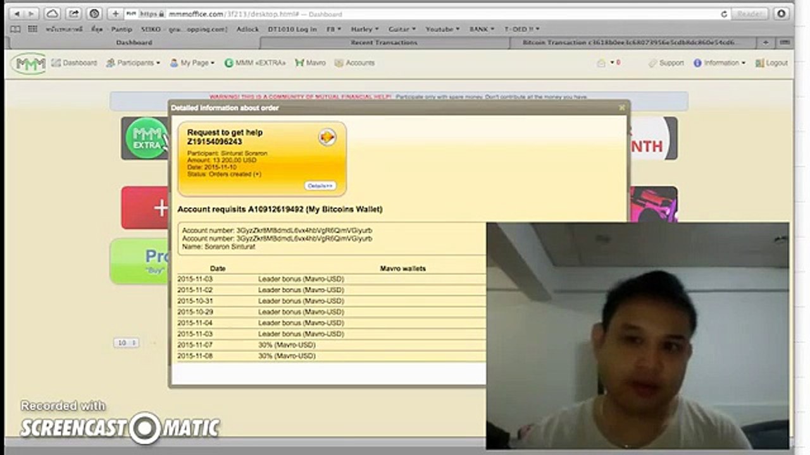Open the iCloud tabs button
The height and width of the screenshot is (455, 810).
(x=52, y=13)
